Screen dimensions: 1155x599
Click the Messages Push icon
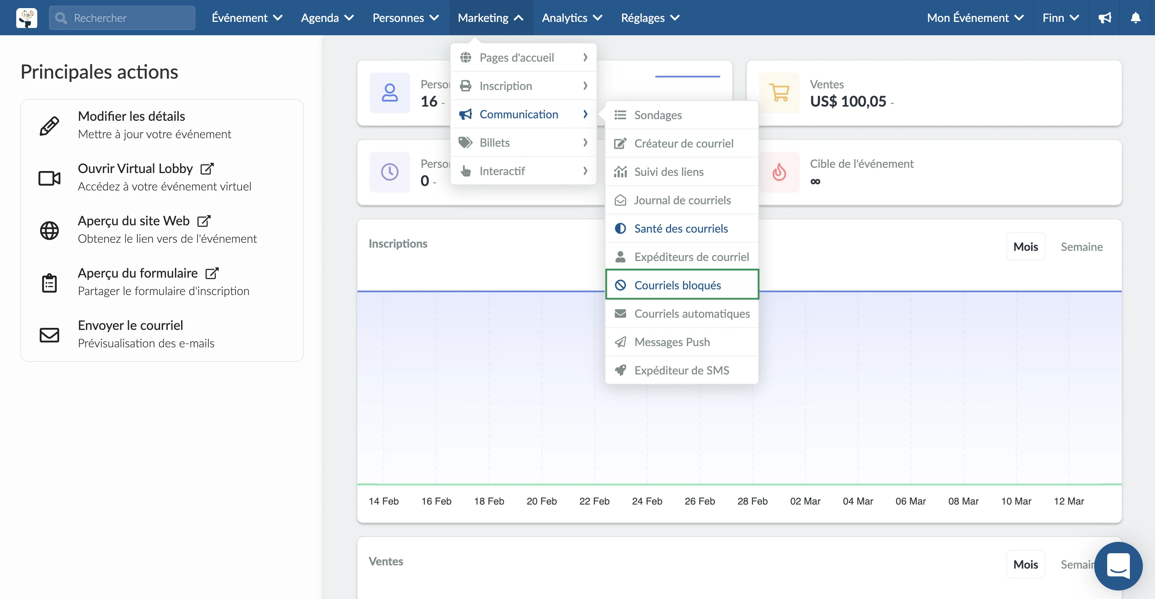pos(621,342)
